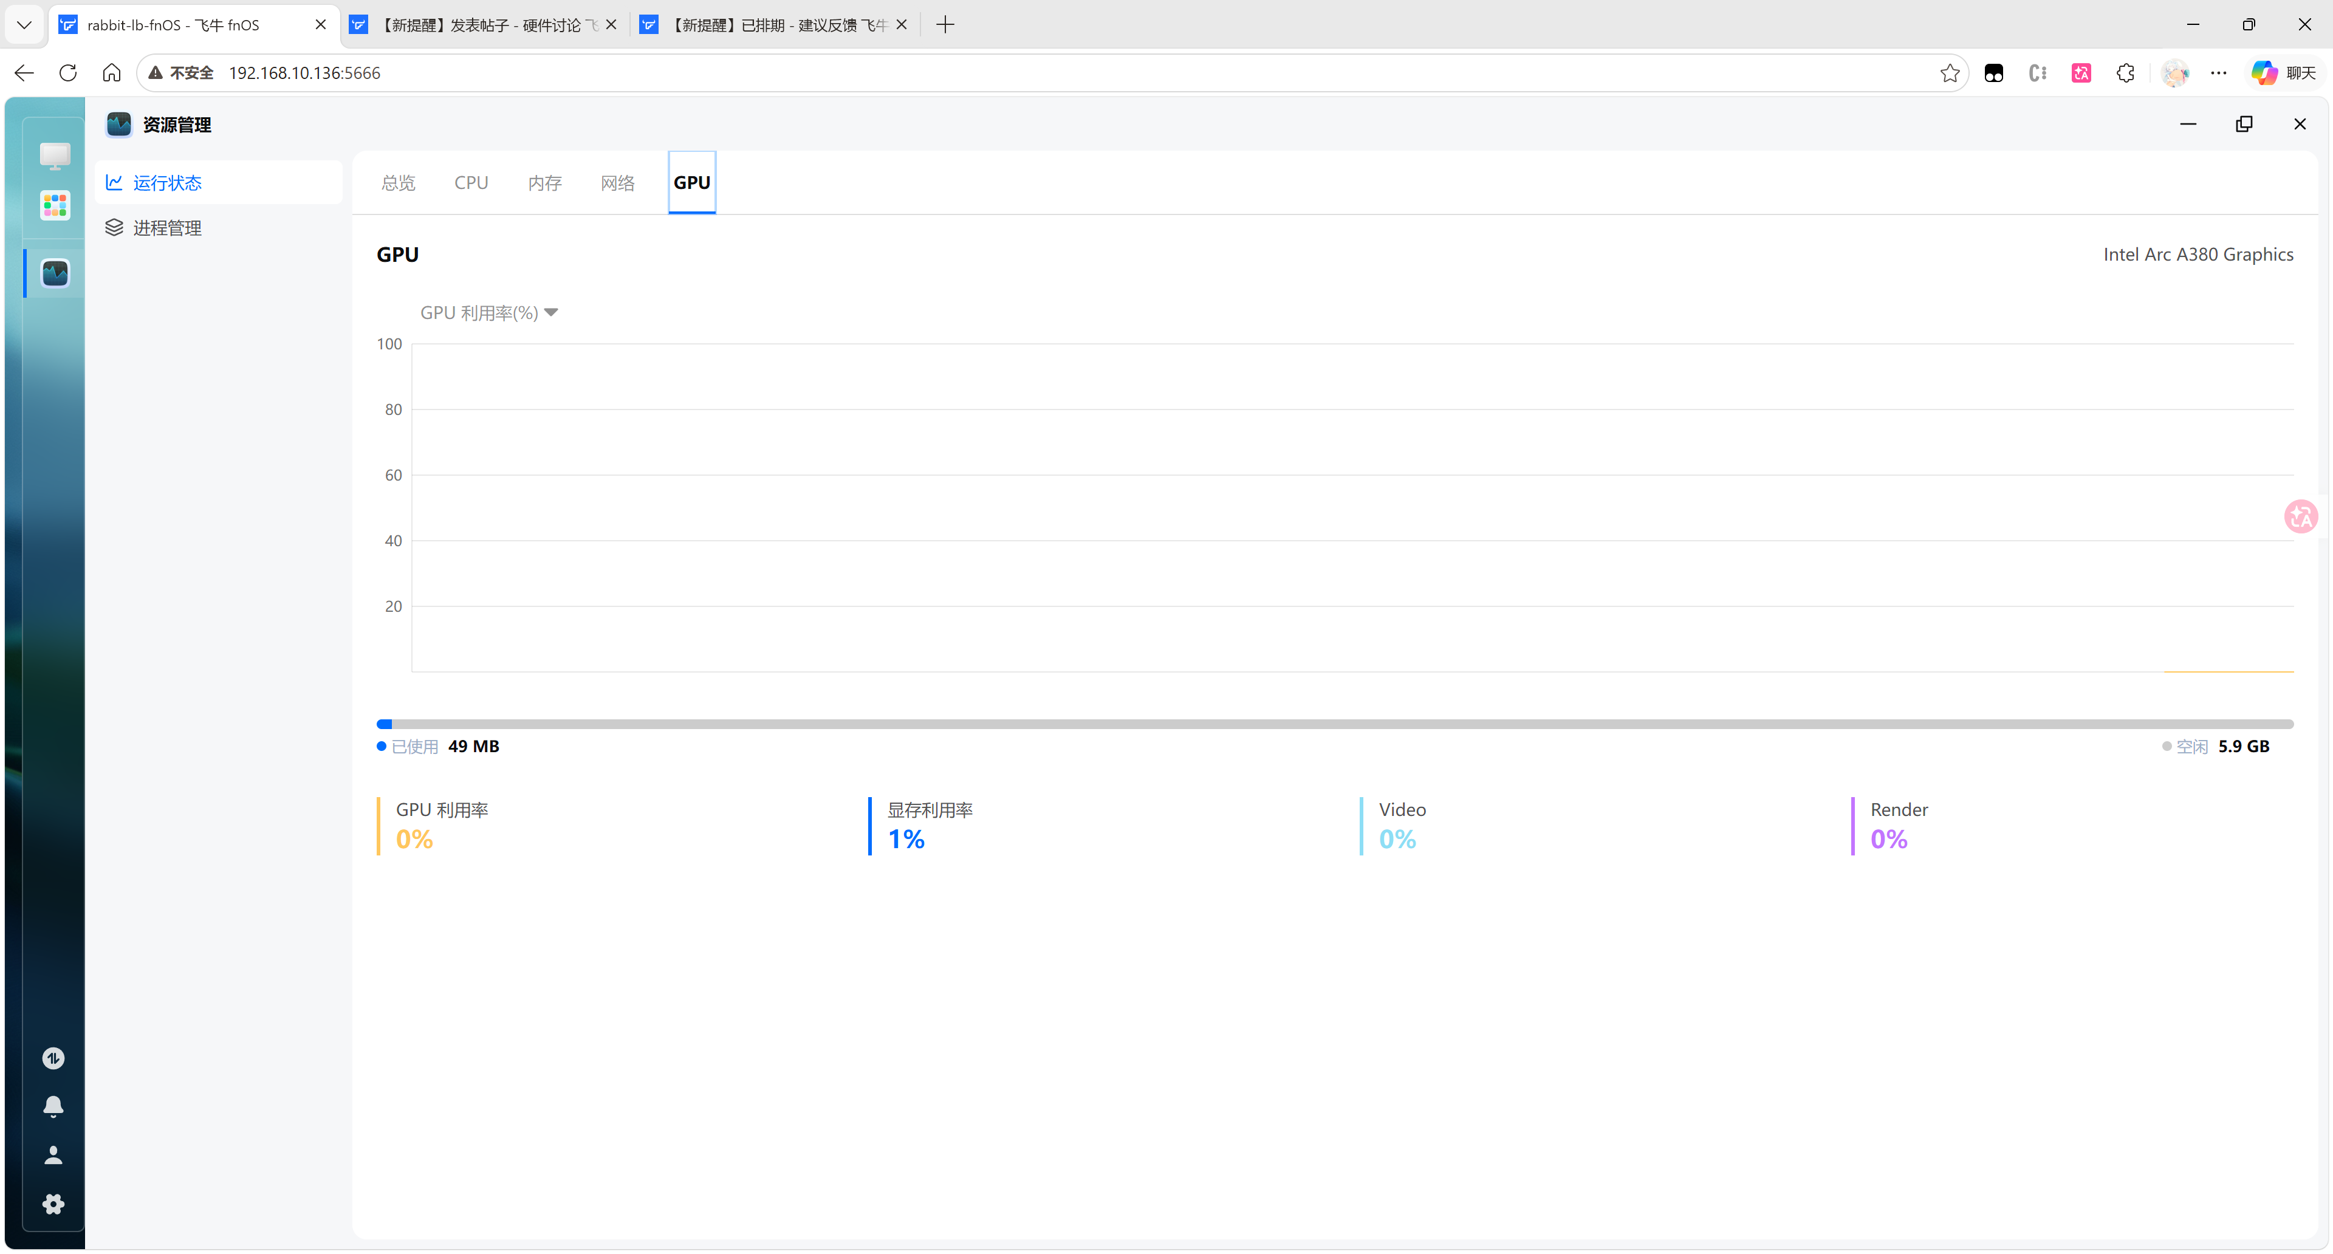Open the browser tab list chevron
This screenshot has height=1254, width=2333.
[24, 24]
